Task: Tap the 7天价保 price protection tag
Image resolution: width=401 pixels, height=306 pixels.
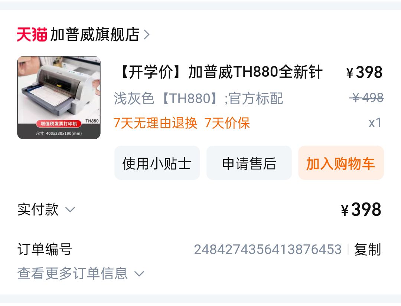Action: click(227, 123)
